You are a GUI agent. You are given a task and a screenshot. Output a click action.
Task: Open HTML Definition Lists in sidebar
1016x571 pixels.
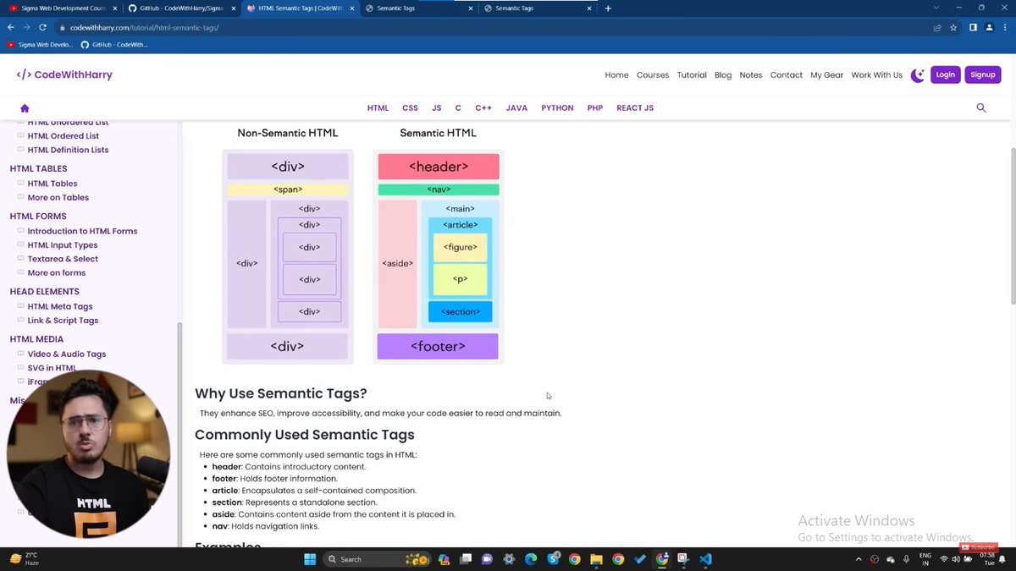pyautogui.click(x=68, y=150)
